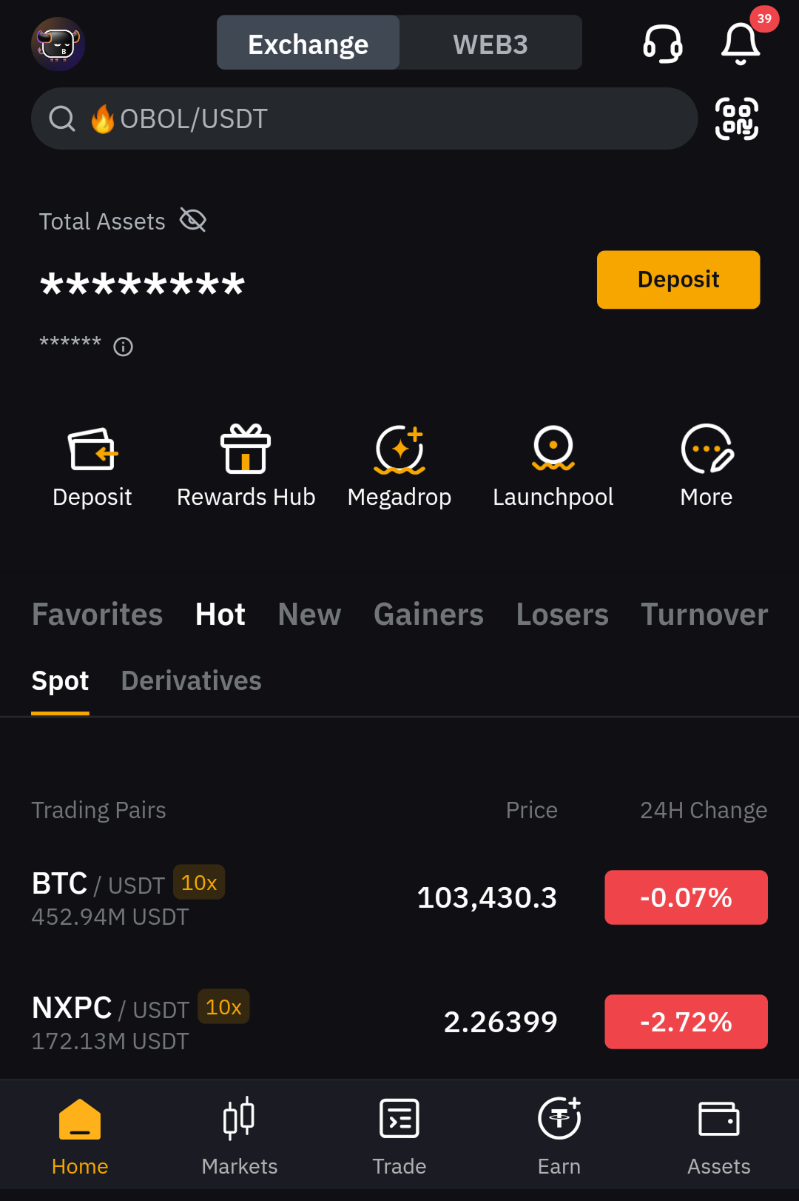Open the BTC/USDT trading pair row
The height and width of the screenshot is (1201, 799).
click(296, 897)
